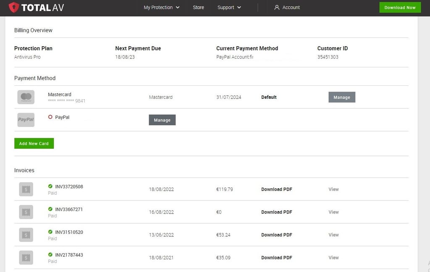Viewport: 430px width, 272px height.
Task: Click invoice date 13/06/2022
Action: click(161, 235)
